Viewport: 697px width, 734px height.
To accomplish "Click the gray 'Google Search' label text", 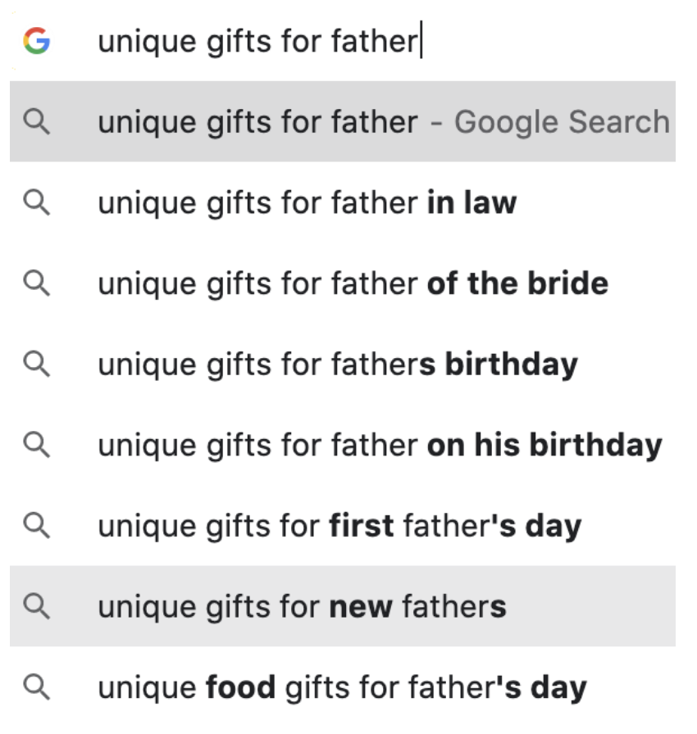I will point(562,123).
